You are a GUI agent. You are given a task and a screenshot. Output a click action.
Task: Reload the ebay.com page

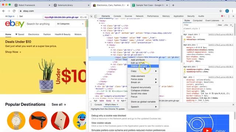(x=14, y=11)
